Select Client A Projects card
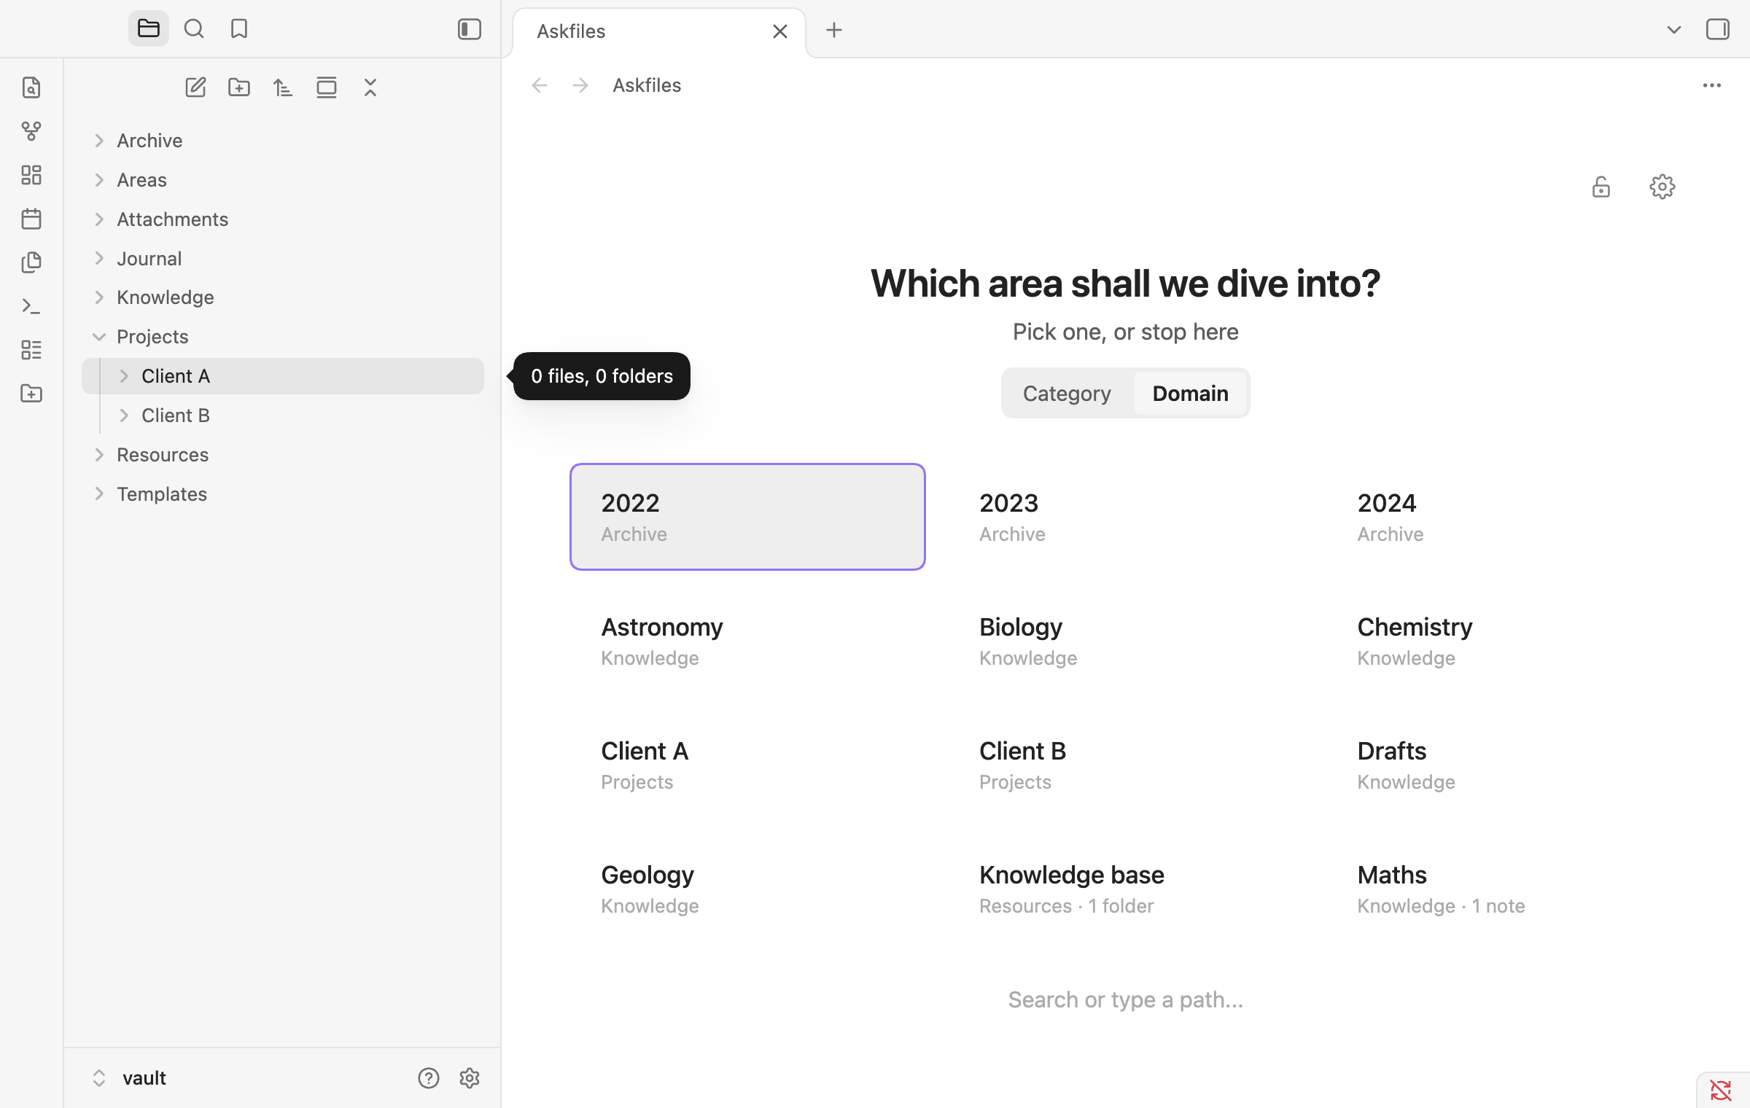Image resolution: width=1750 pixels, height=1108 pixels. point(747,765)
